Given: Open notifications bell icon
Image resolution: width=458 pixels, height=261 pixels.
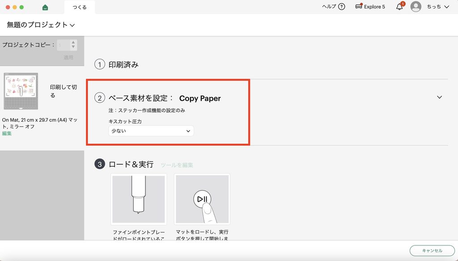Looking at the screenshot, I should 399,7.
